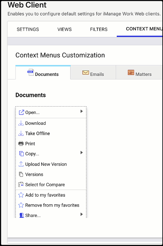Choose the Copy... menu entry
The image size is (163, 246).
pyautogui.click(x=51, y=154)
